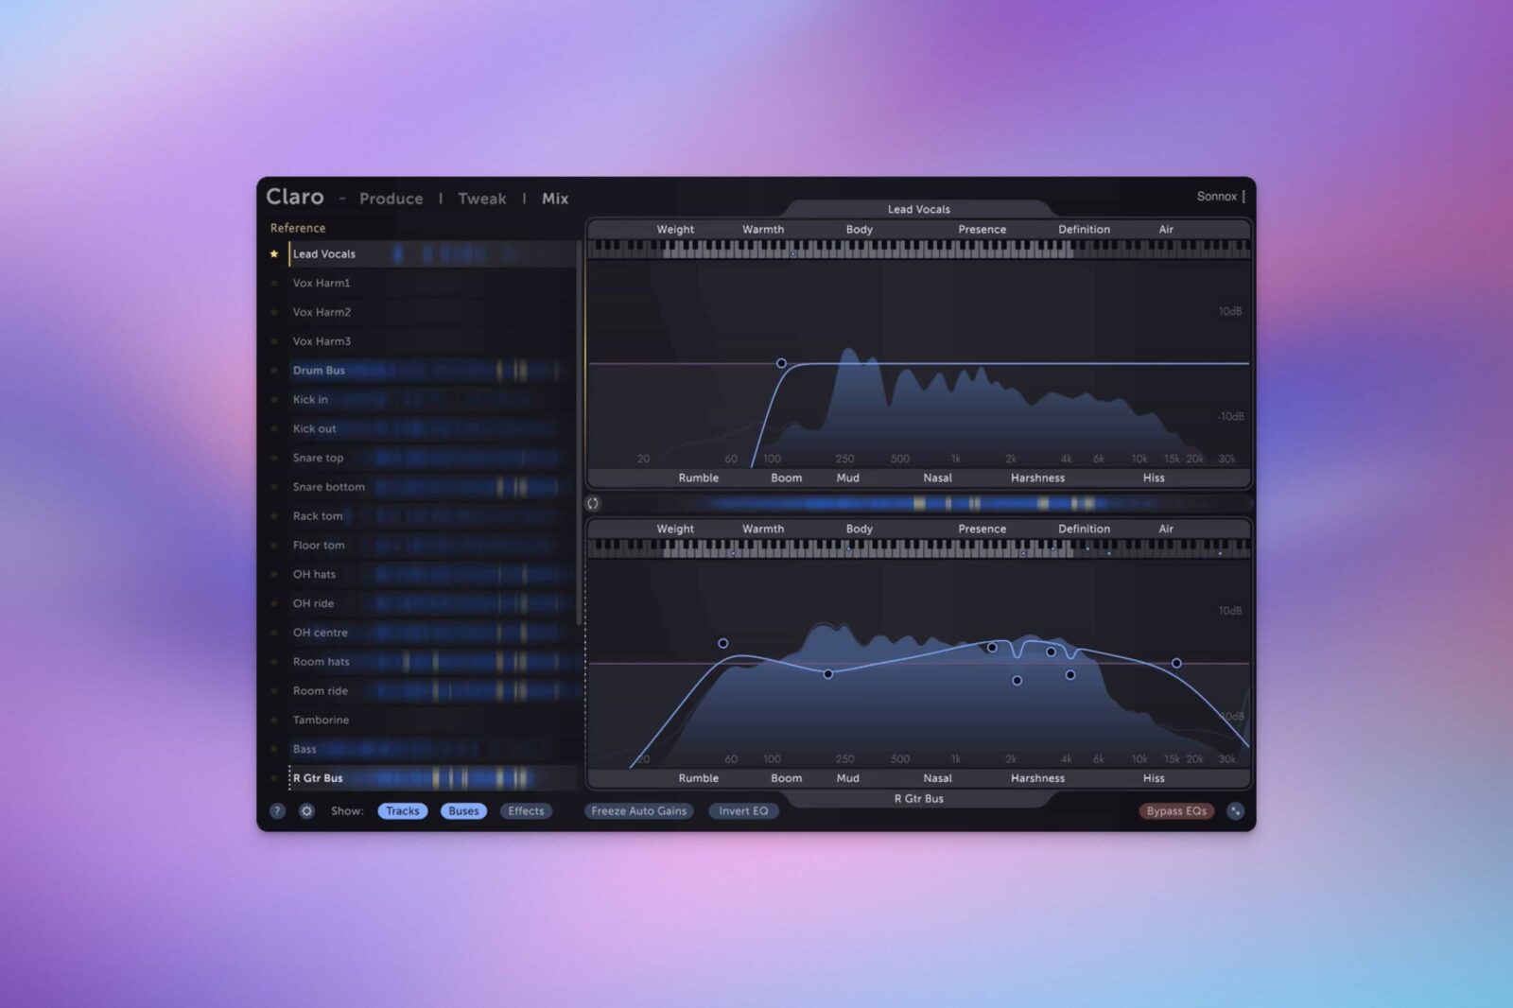The width and height of the screenshot is (1513, 1008).
Task: Click the gold star beside Lead Vocals
Action: point(274,254)
